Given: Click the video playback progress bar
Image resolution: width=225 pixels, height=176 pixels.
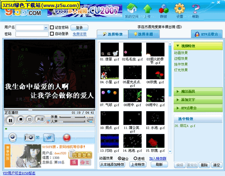Looking at the screenshot, I should pyautogui.click(x=49, y=110).
